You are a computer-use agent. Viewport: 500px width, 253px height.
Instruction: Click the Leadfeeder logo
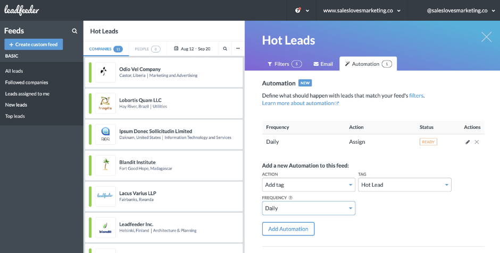point(22,10)
